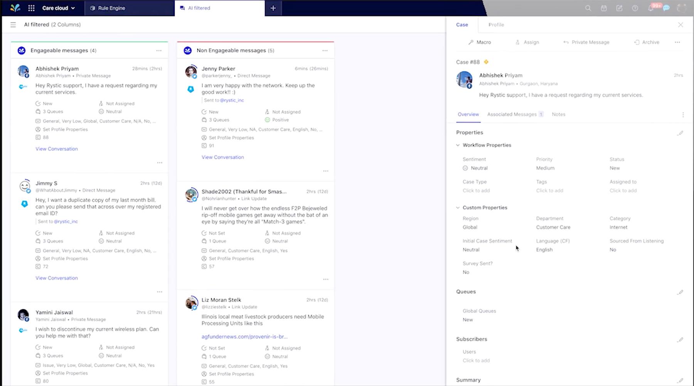The width and height of the screenshot is (694, 386).
Task: Assign the case using Assign icon
Action: [527, 42]
